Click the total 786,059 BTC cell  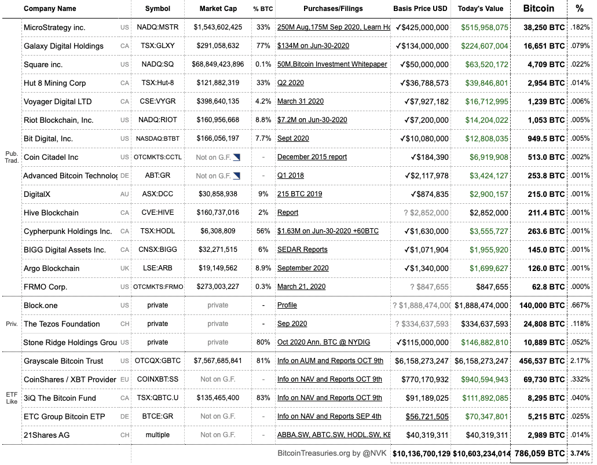(540, 453)
